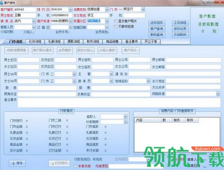Click the 收款消费明细 button

(17, 51)
